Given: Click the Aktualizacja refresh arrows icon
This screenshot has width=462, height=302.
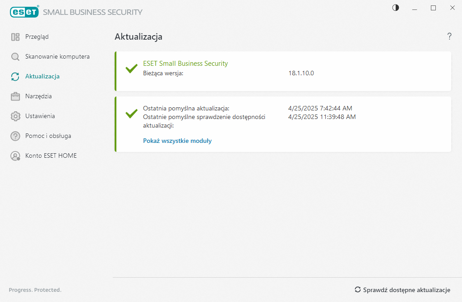Looking at the screenshot, I should (15, 77).
